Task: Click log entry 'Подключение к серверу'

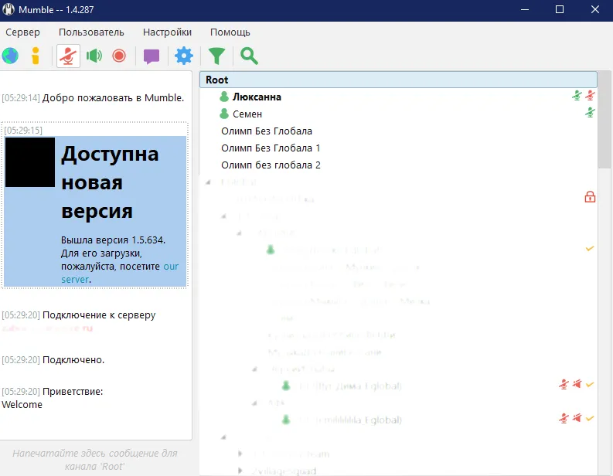Action: point(99,315)
